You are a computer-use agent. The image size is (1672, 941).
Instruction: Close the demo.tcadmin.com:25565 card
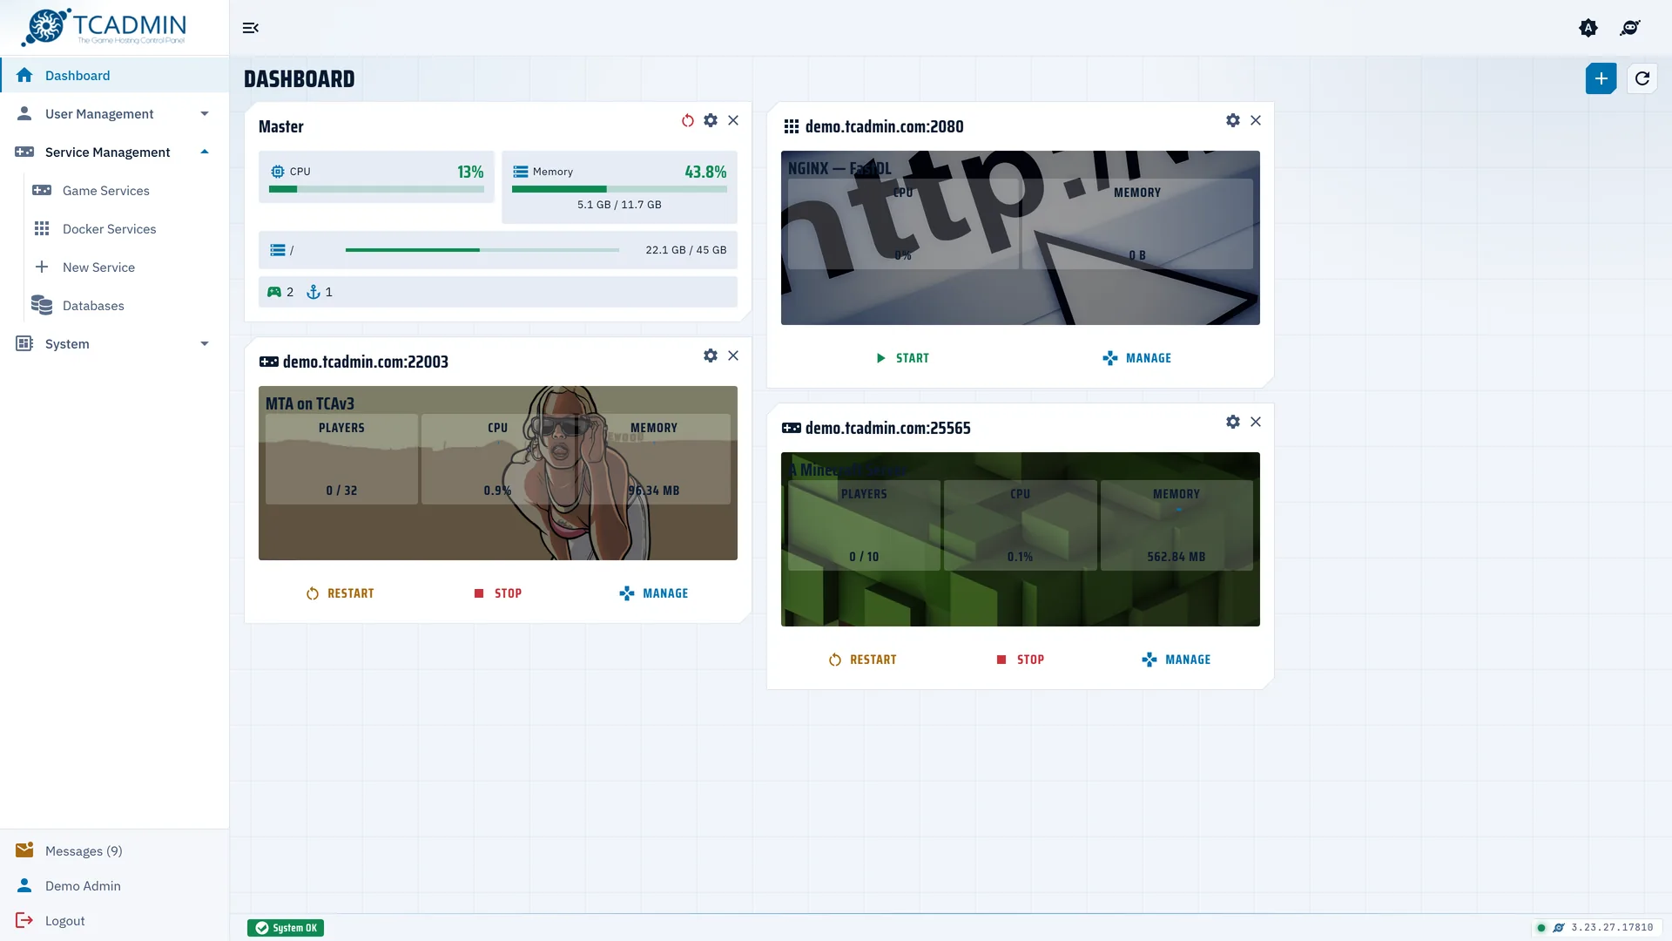(x=1256, y=422)
